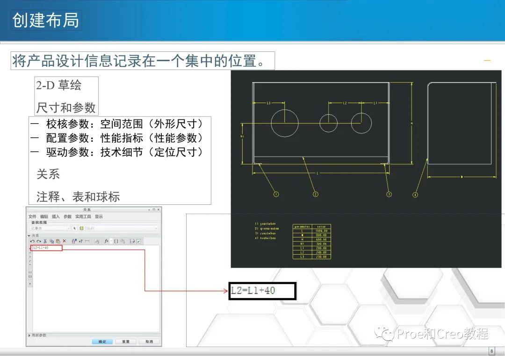
Task: Open the 实用工具 menu
Action: [x=83, y=216]
